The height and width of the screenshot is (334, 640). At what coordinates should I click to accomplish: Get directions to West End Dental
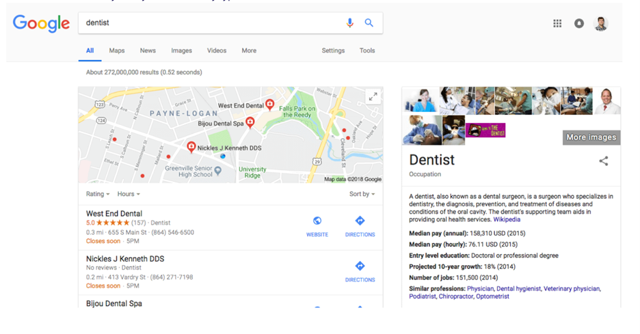coord(360,226)
